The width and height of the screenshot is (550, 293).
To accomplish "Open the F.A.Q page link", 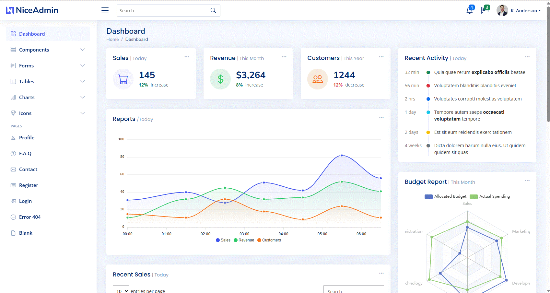I will click(25, 153).
